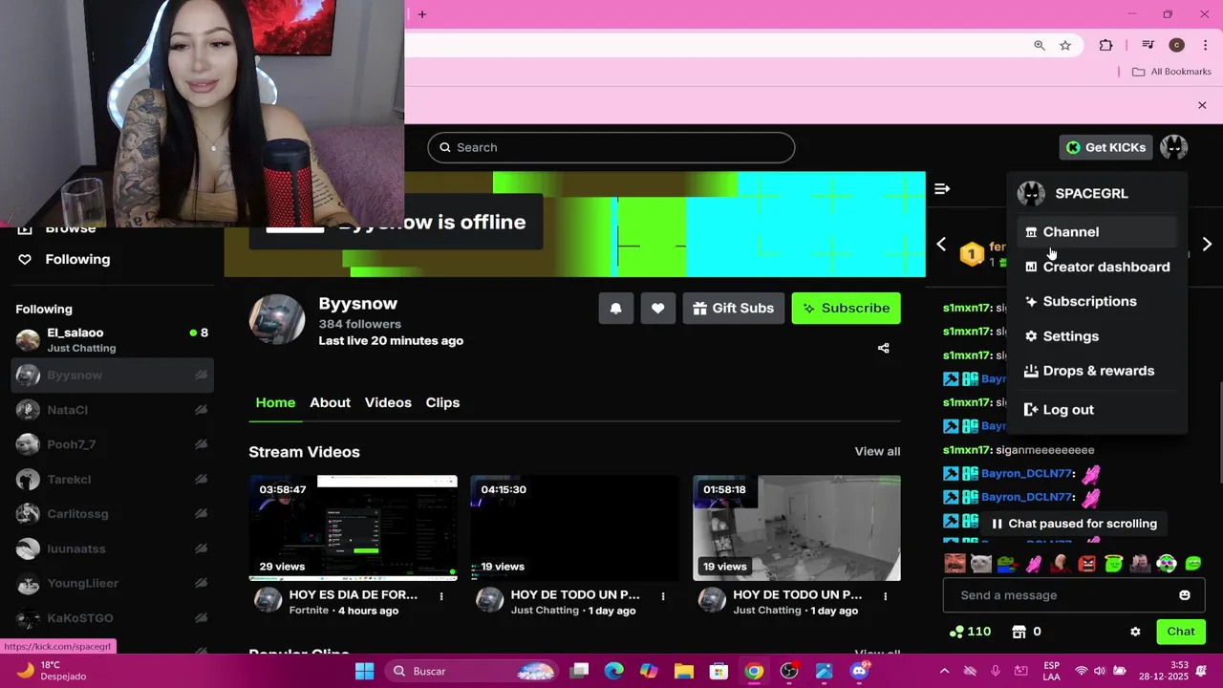The width and height of the screenshot is (1223, 688).
Task: Open the emoji picker in message box
Action: point(1185,595)
